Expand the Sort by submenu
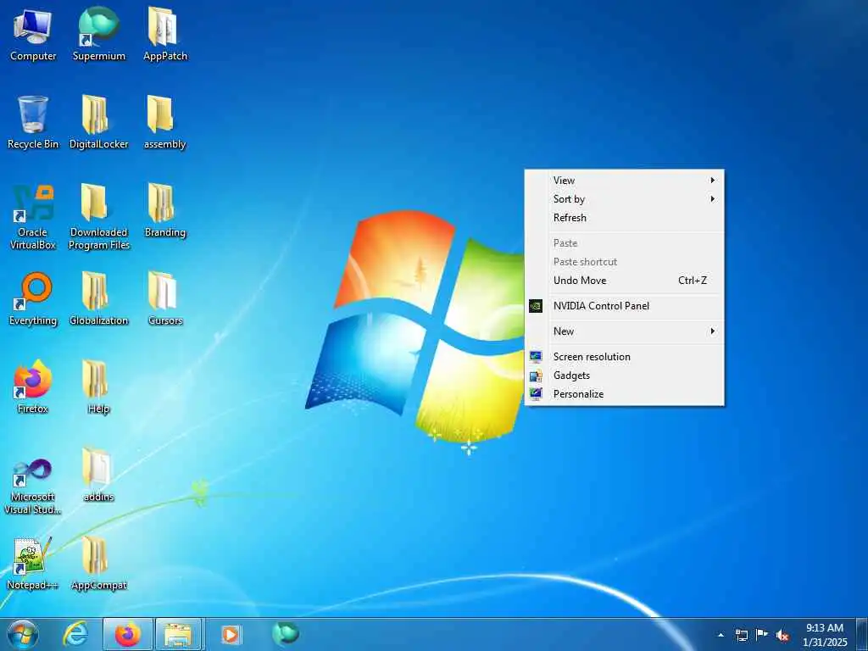Image resolution: width=868 pixels, height=651 pixels. coord(624,199)
